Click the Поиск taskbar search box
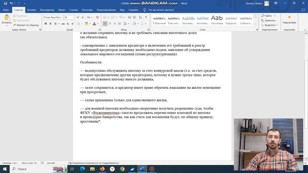The image size is (308, 173). click(x=38, y=169)
